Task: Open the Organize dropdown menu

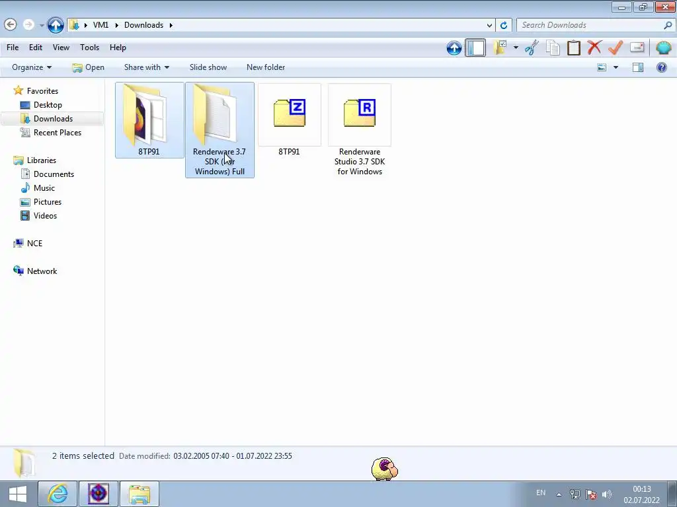Action: click(x=32, y=67)
